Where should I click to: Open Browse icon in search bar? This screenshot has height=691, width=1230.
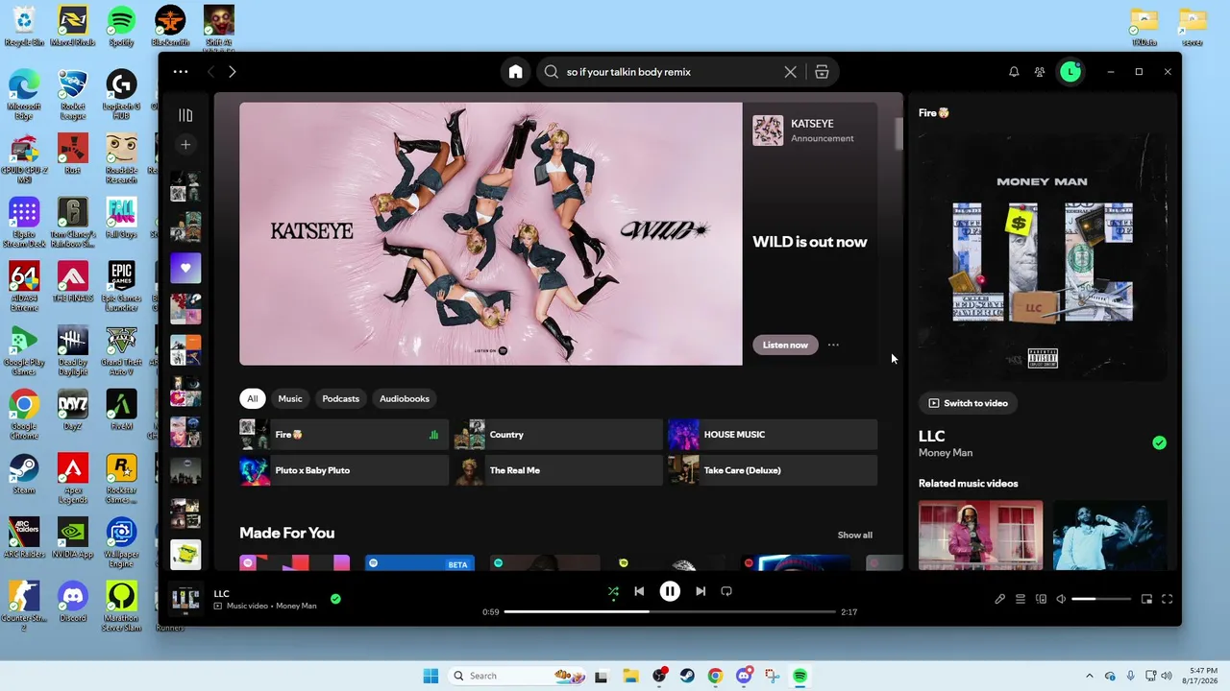[822, 72]
